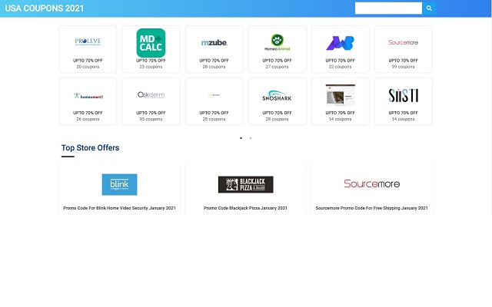Image resolution: width=492 pixels, height=307 pixels.
Task: Open the USA COUPONS 2021 site title
Action: (x=45, y=8)
